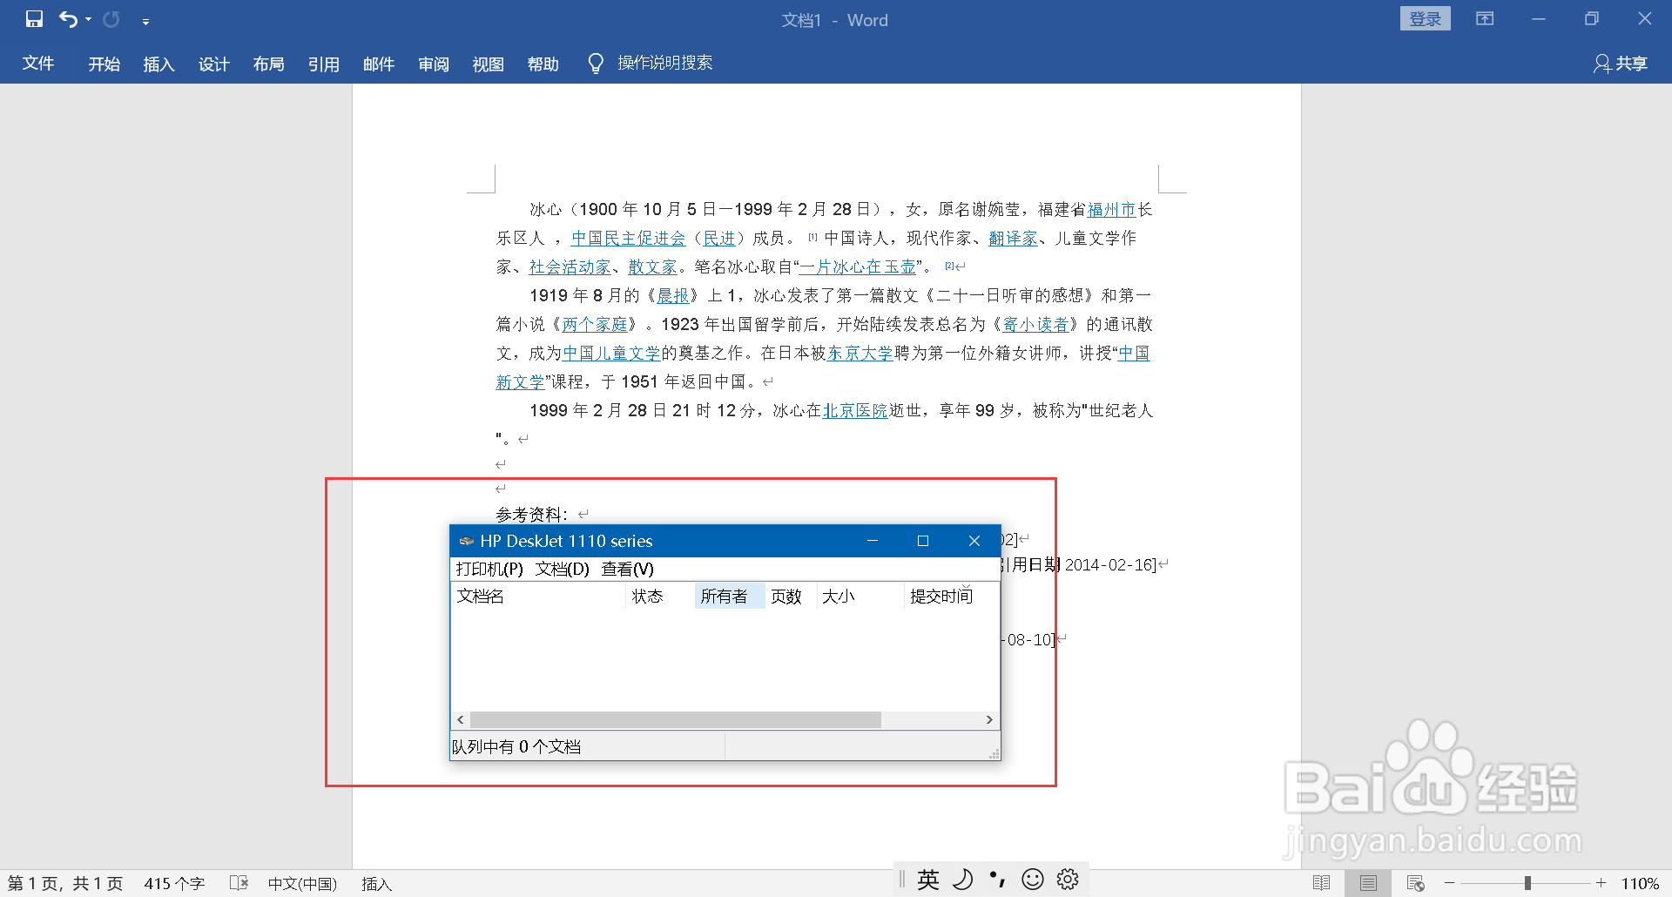
Task: Follow the 翻译家 hyperlink
Action: click(1013, 238)
